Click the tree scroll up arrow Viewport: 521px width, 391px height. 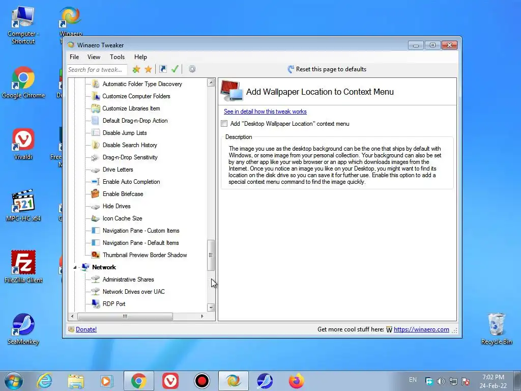(x=211, y=82)
